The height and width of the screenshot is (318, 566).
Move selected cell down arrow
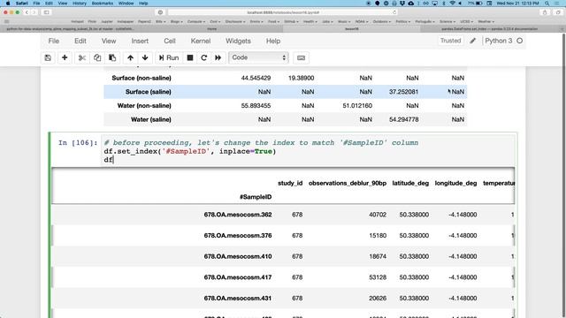[145, 57]
